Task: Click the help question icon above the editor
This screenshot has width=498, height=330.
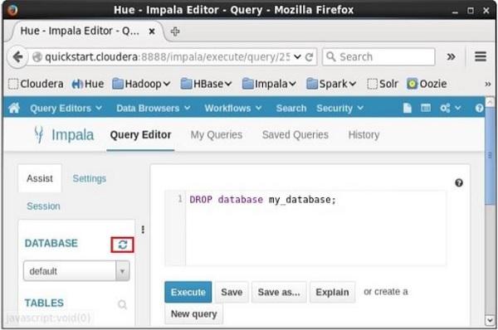Action: click(x=459, y=182)
